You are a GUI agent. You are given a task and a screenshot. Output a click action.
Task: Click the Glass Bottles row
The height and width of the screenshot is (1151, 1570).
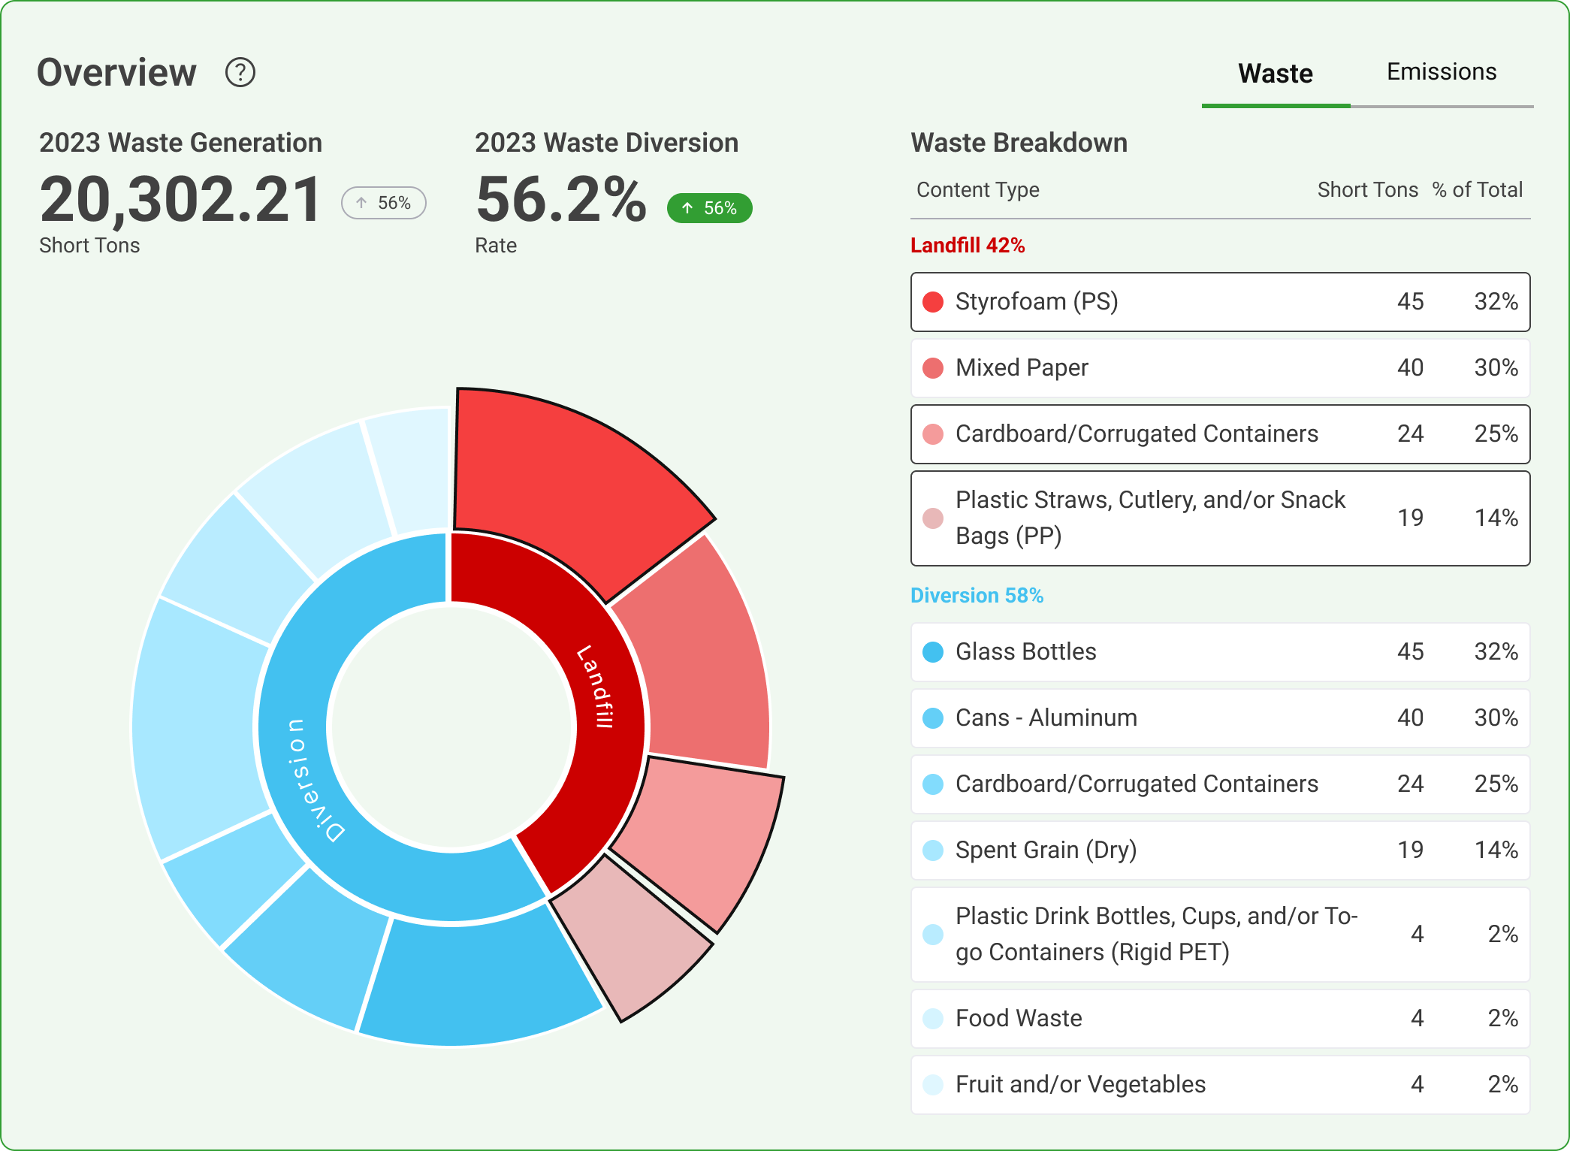tap(1219, 652)
